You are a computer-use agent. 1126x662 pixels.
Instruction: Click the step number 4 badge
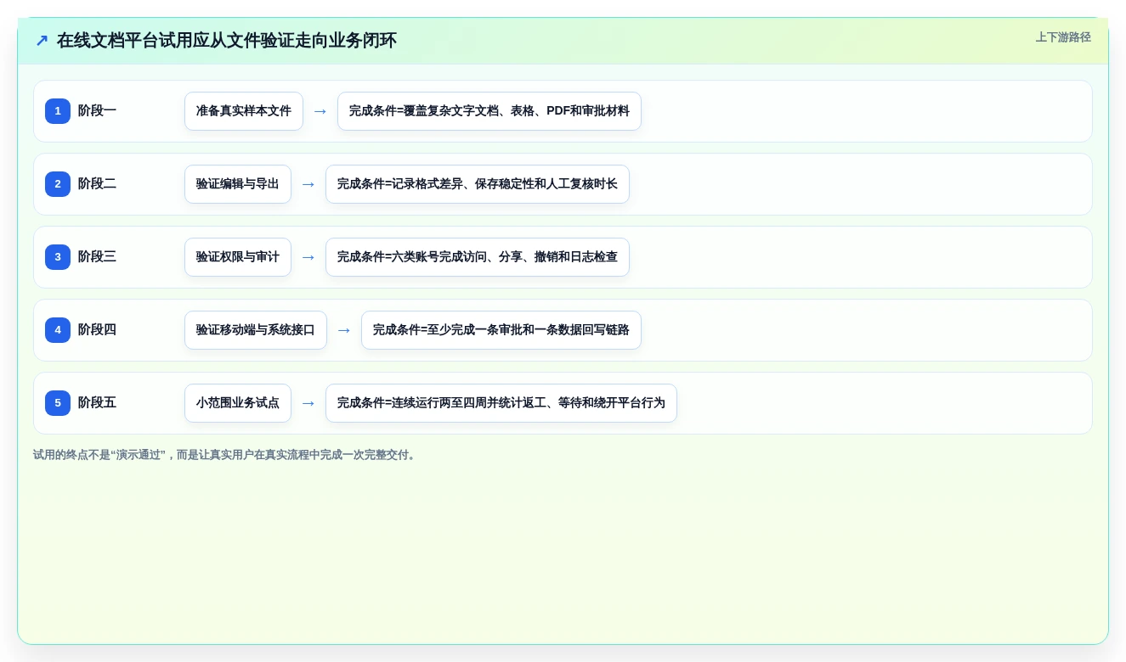(x=58, y=330)
